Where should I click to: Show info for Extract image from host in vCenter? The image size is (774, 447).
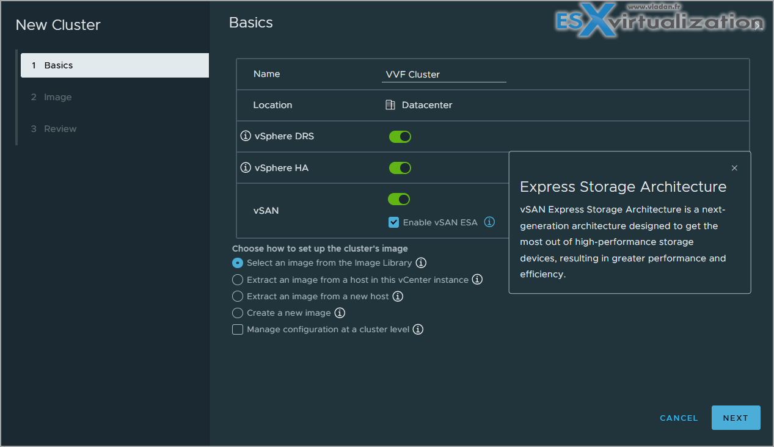click(477, 280)
